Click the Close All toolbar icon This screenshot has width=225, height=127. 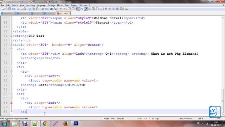(21, 9)
